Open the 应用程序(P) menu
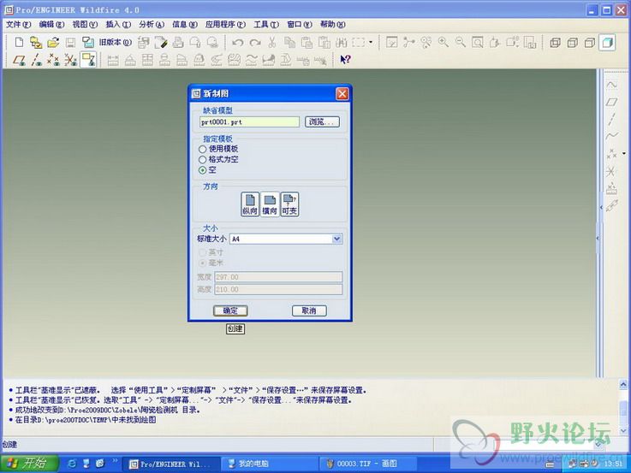The height and width of the screenshot is (473, 631). (x=225, y=25)
